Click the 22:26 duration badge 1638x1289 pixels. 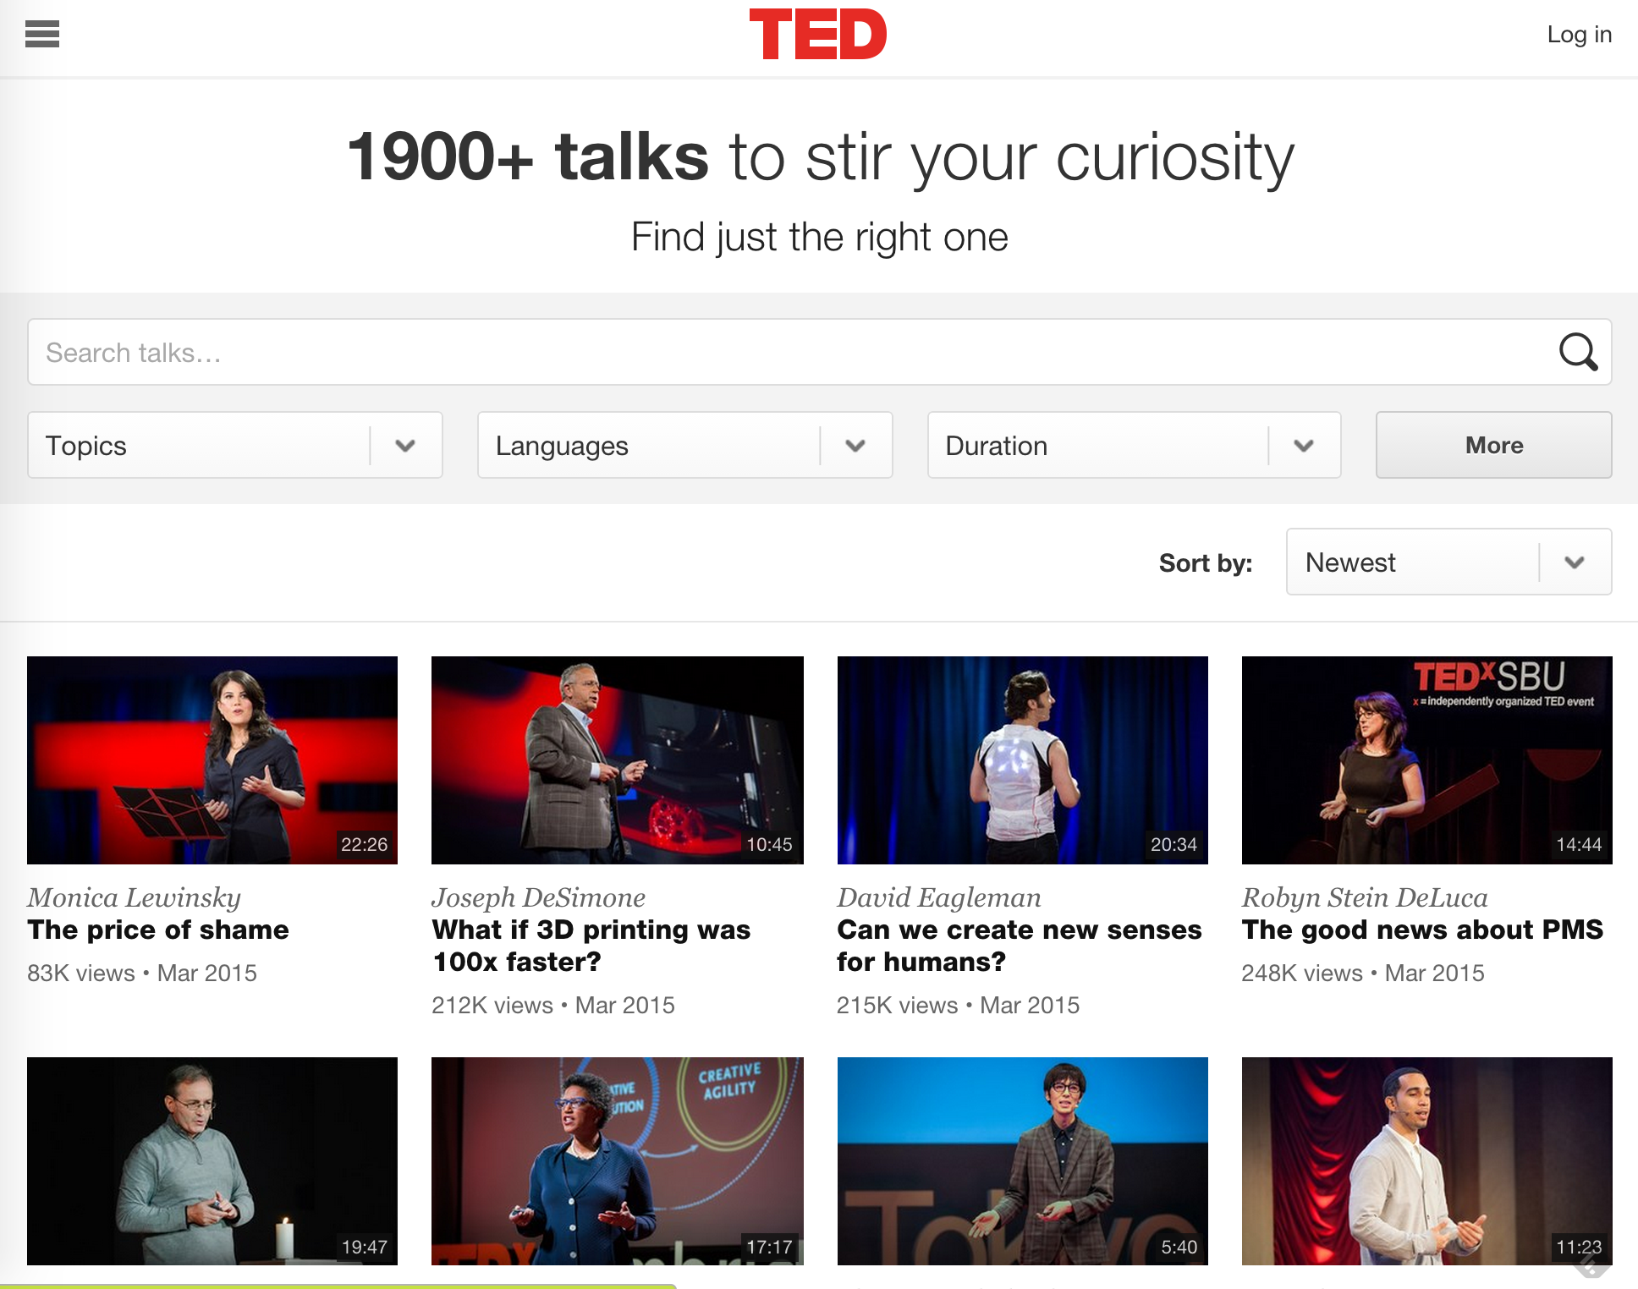pos(365,844)
